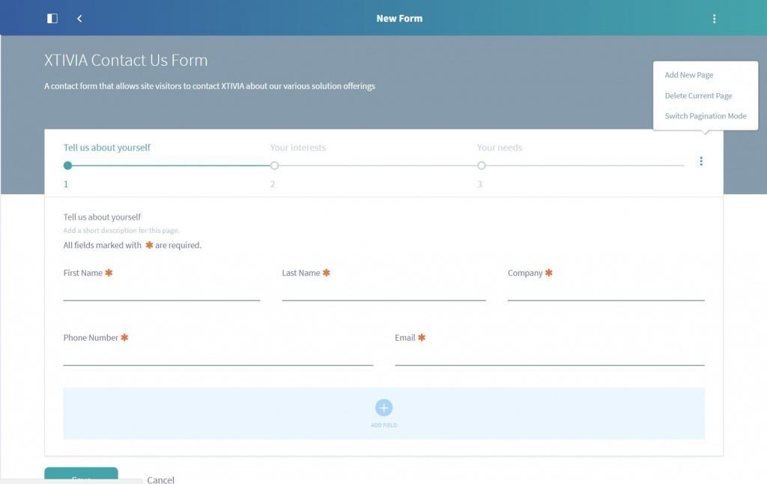This screenshot has height=484, width=767.
Task: Go to page step 1 circle
Action: [x=67, y=166]
